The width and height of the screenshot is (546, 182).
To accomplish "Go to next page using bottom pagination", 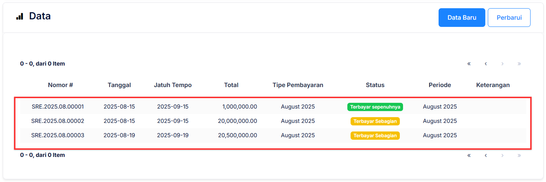I will [x=502, y=155].
